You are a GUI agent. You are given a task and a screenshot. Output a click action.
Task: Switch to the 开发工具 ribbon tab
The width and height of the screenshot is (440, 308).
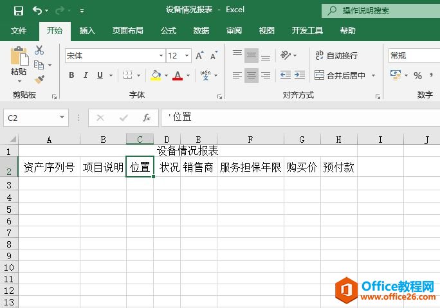pos(307,31)
